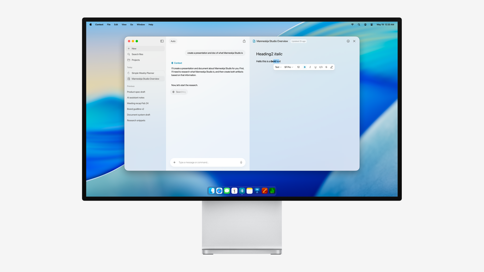
Task: Open the Edit menu
Action: tap(116, 24)
